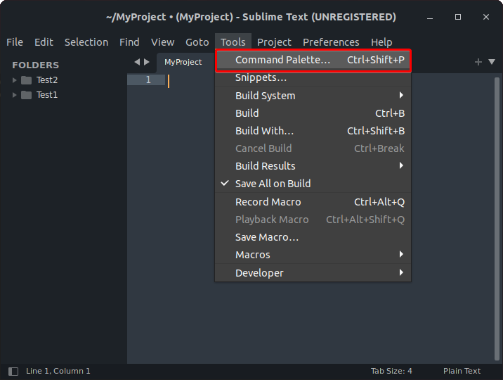
Task: Click the Test2 folder icon
Action: tap(26, 80)
